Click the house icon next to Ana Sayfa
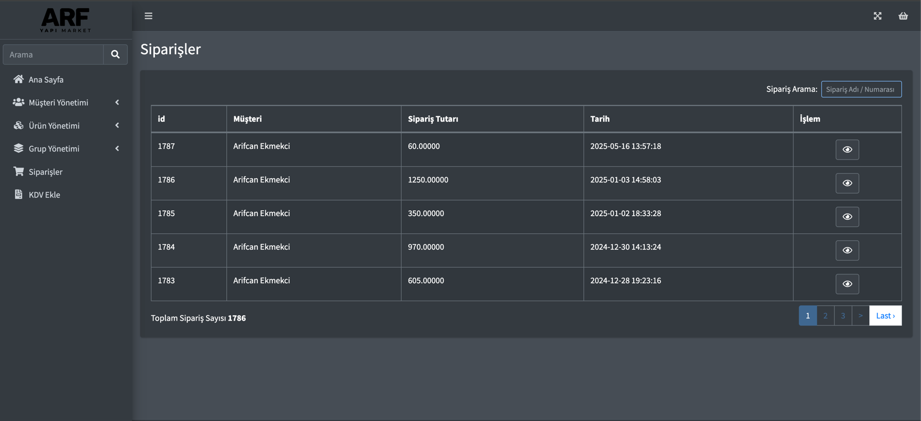 coord(19,79)
